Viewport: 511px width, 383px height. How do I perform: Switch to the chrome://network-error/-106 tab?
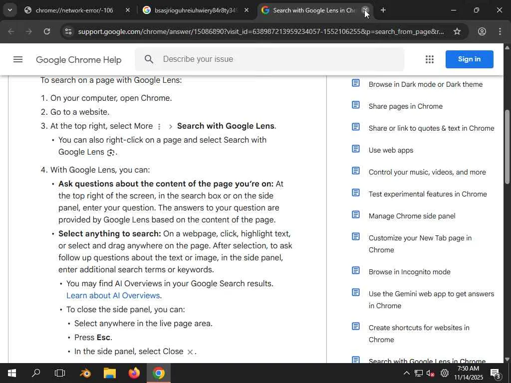coord(74,10)
